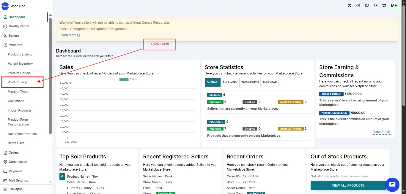Open the feedback chat icon in header
This screenshot has height=194, width=406.
[x=366, y=5]
